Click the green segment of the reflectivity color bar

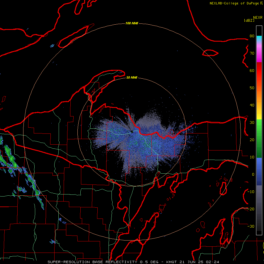click(259, 138)
